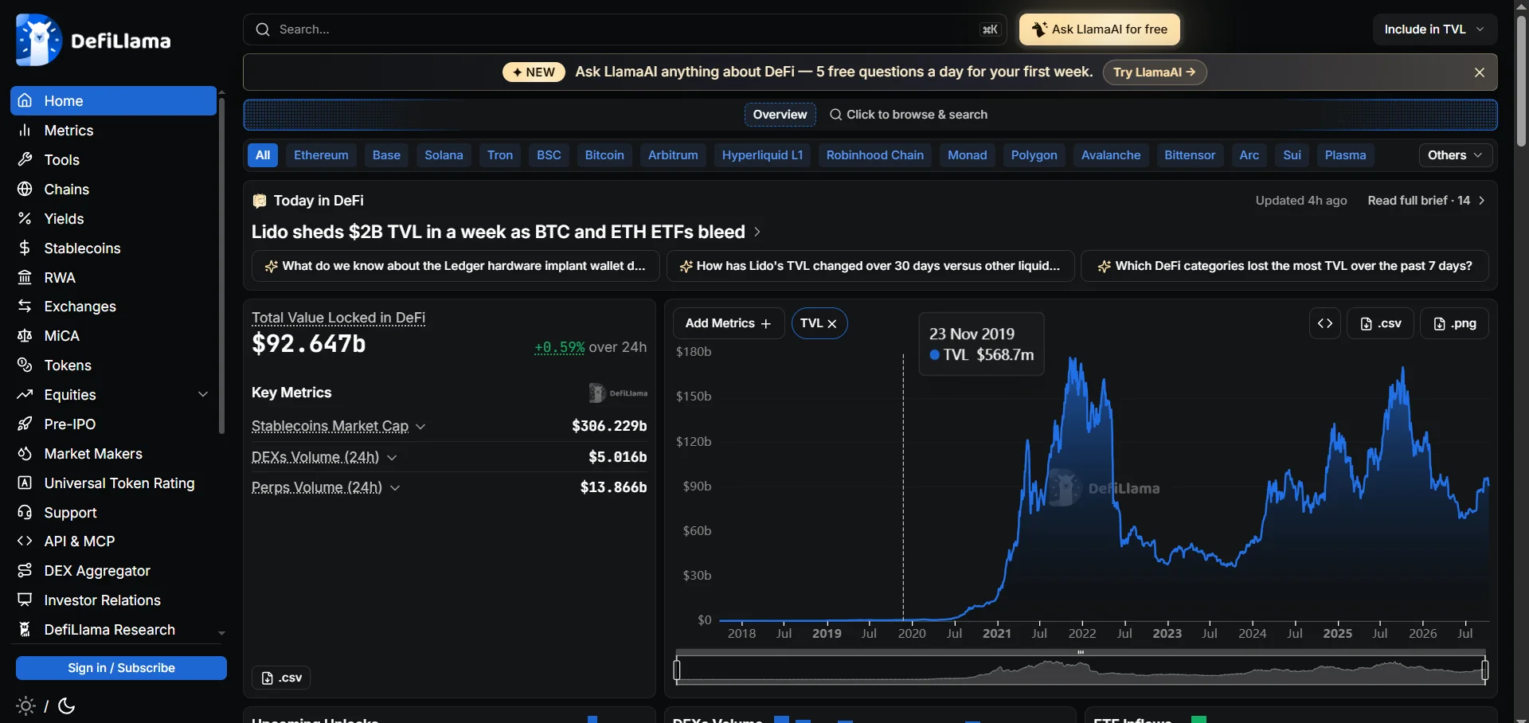Dismiss the LlamaAI announcement banner
This screenshot has width=1529, height=723.
tap(1480, 72)
